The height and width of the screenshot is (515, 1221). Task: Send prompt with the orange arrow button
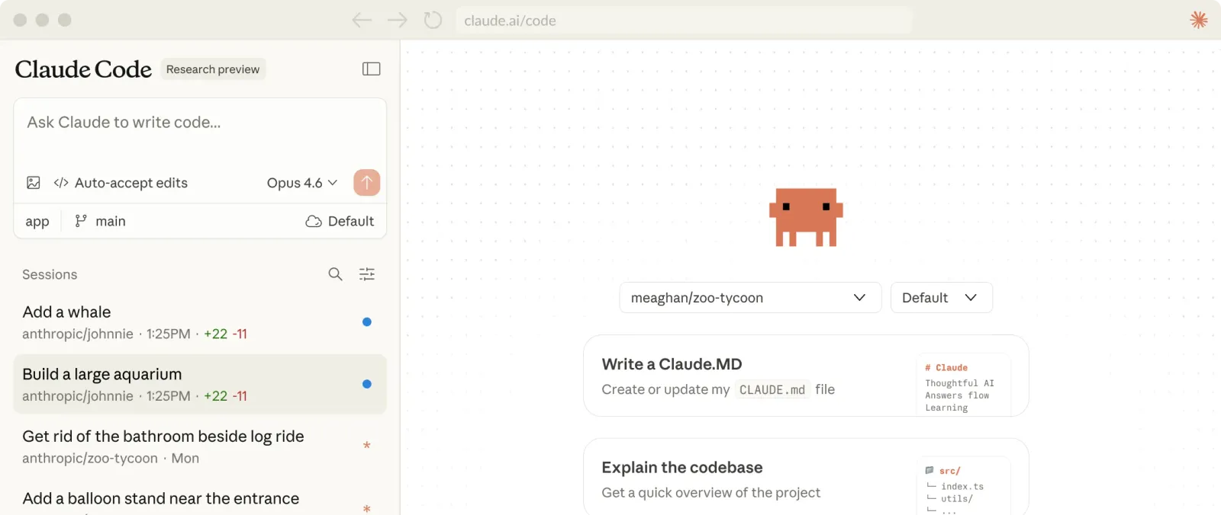point(367,183)
